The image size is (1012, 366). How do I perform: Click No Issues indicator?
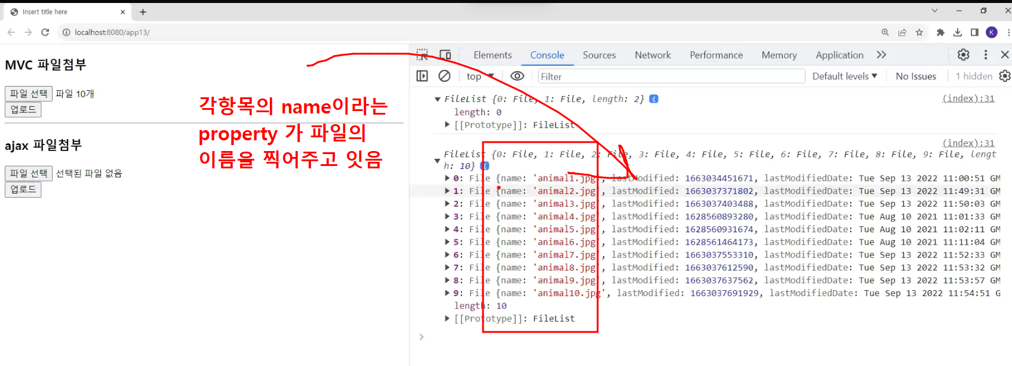tap(916, 76)
